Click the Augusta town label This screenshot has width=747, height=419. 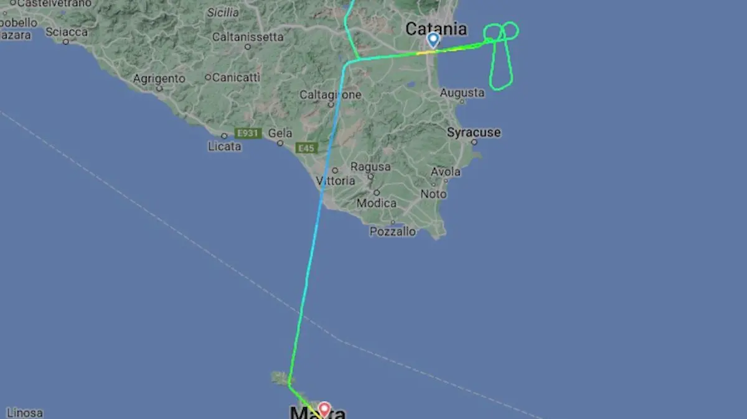pos(462,93)
